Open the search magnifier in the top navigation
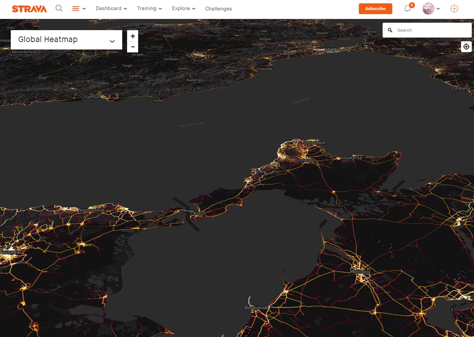The image size is (474, 337). (59, 8)
